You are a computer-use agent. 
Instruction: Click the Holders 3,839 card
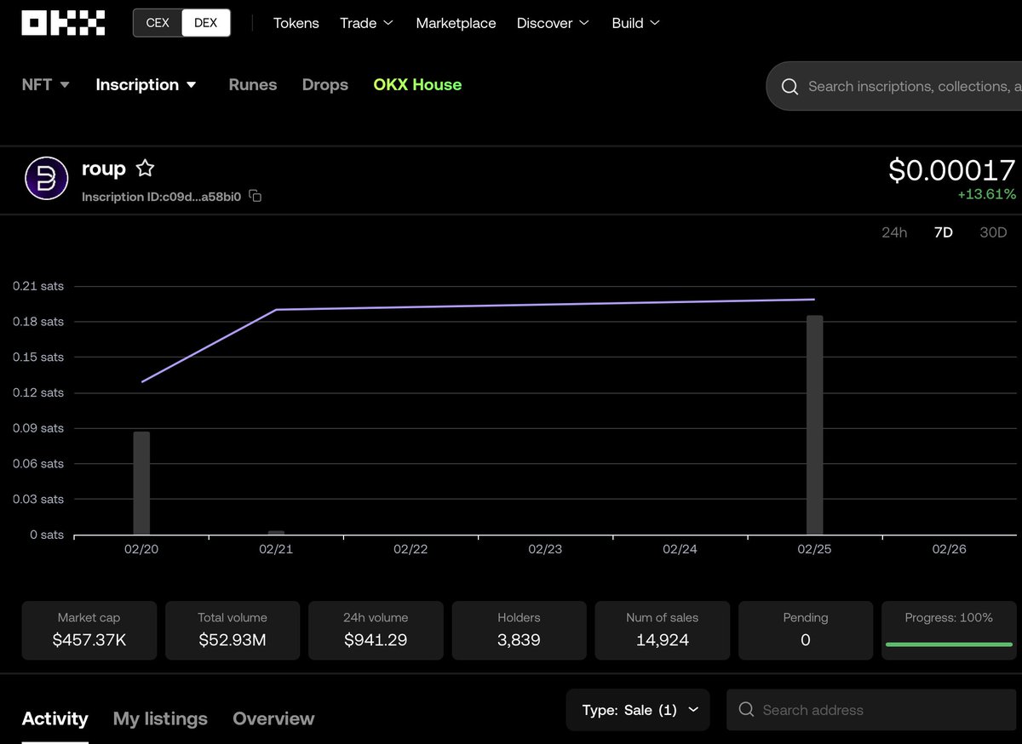[x=520, y=630]
